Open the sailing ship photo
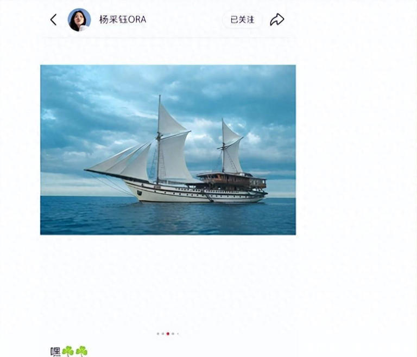The height and width of the screenshot is (357, 417). pyautogui.click(x=168, y=150)
